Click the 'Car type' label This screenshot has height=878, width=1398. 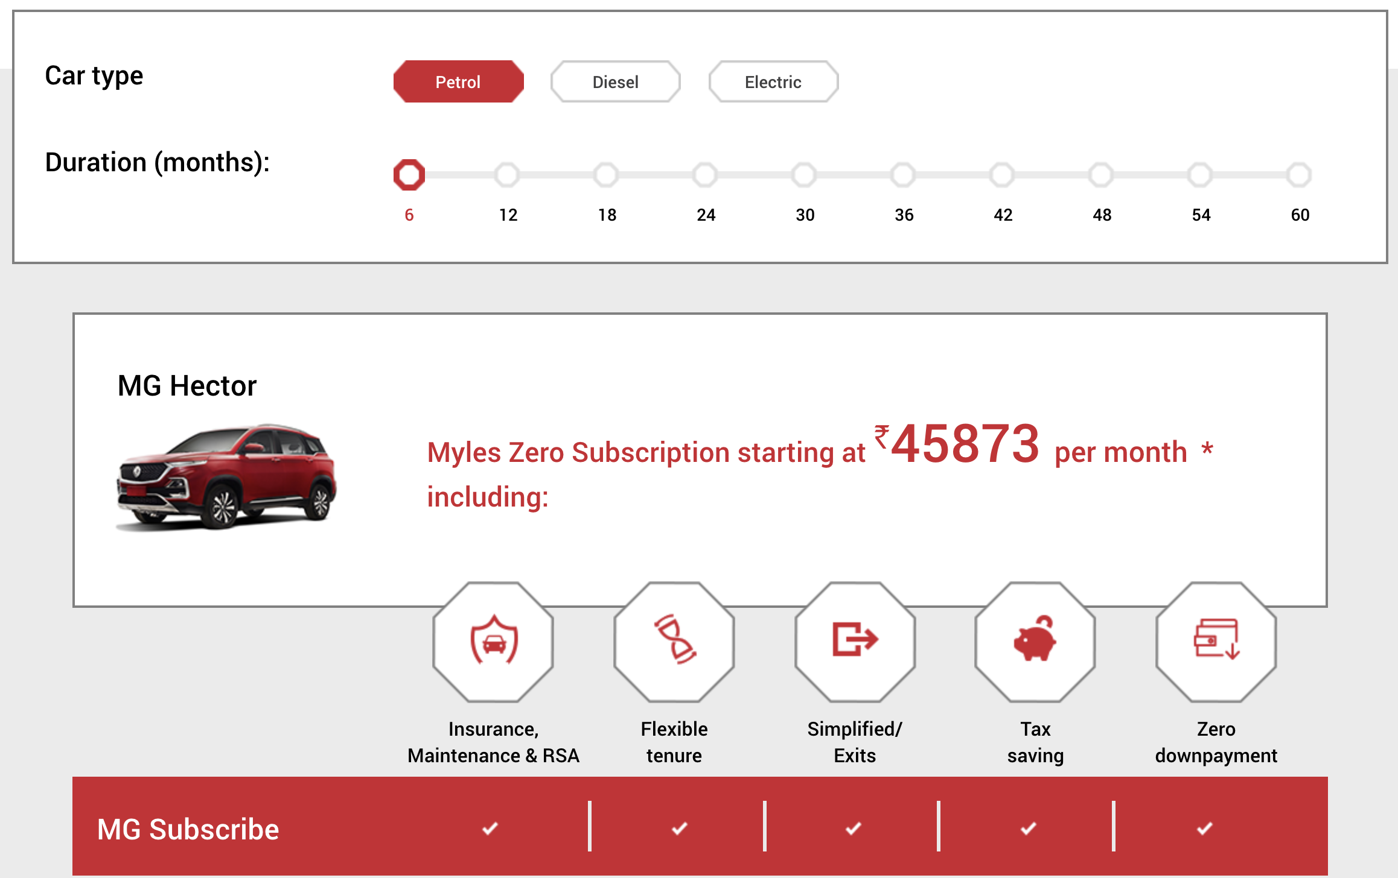click(x=94, y=76)
